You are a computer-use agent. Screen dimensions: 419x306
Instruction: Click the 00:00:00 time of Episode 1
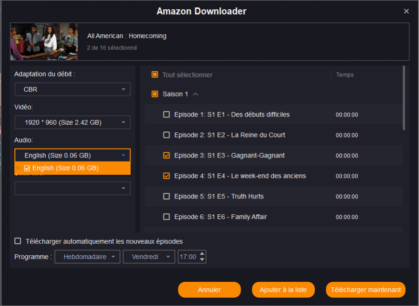(347, 115)
